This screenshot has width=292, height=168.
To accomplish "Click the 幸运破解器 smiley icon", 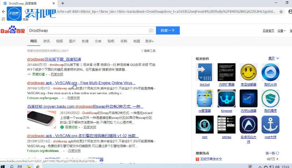I will (249, 72).
